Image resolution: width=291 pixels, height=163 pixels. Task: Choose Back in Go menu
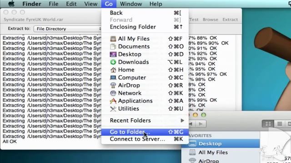coord(145,13)
